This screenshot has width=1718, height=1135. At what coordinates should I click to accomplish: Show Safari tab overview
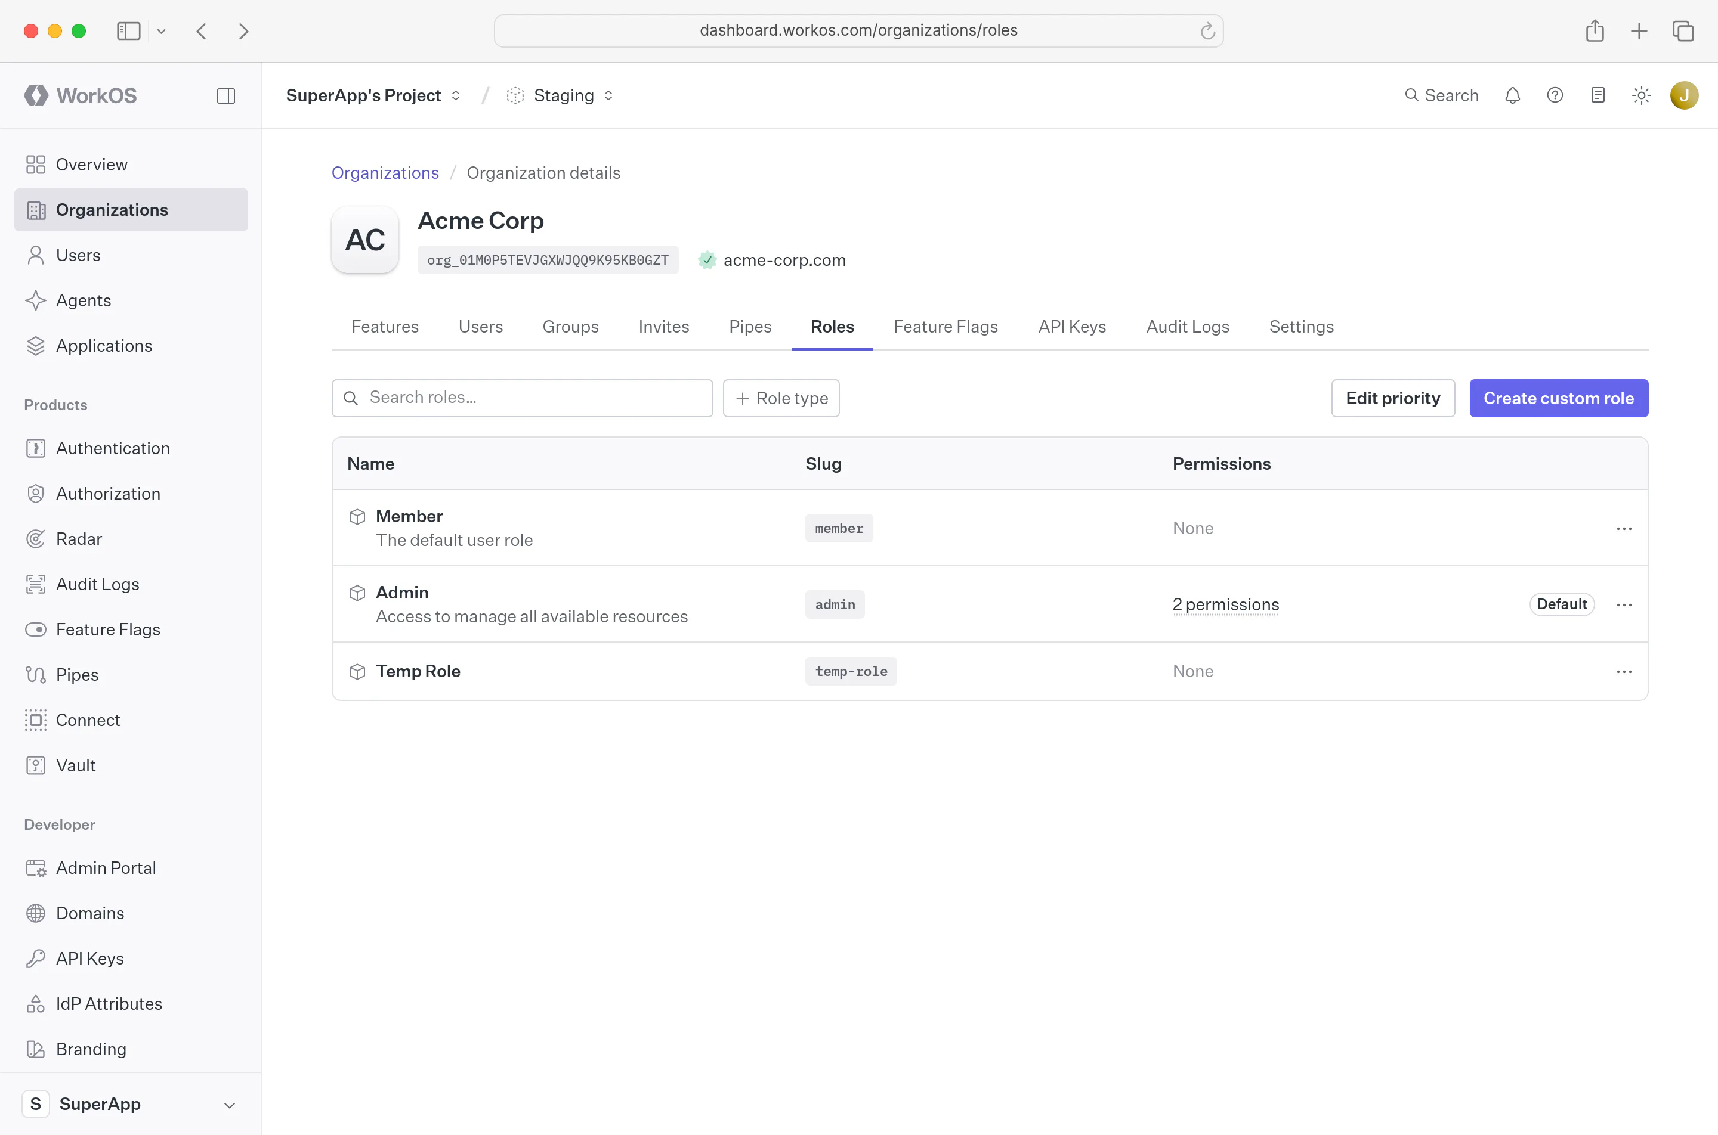(1683, 31)
